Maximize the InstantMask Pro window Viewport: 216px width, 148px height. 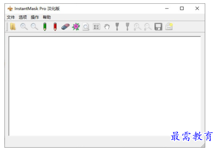tap(182, 9)
